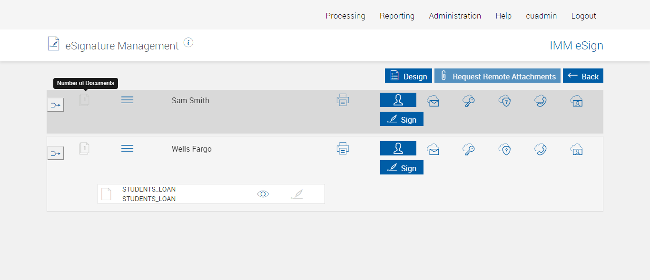650x280 pixels.
Task: Click the print icon for Sam Smith
Action: (343, 100)
